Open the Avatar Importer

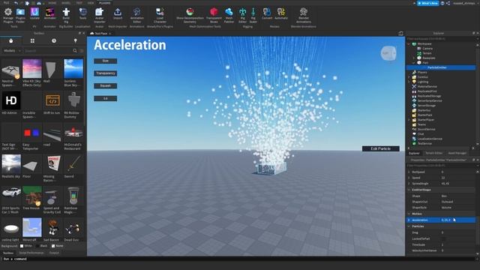(100, 15)
